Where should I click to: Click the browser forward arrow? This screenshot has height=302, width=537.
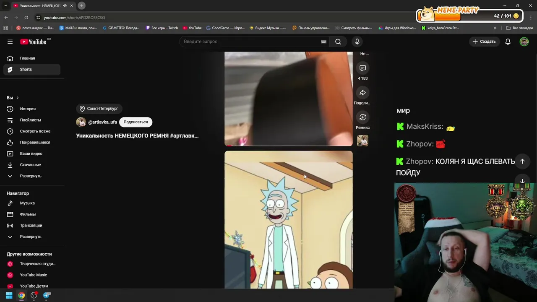click(16, 18)
